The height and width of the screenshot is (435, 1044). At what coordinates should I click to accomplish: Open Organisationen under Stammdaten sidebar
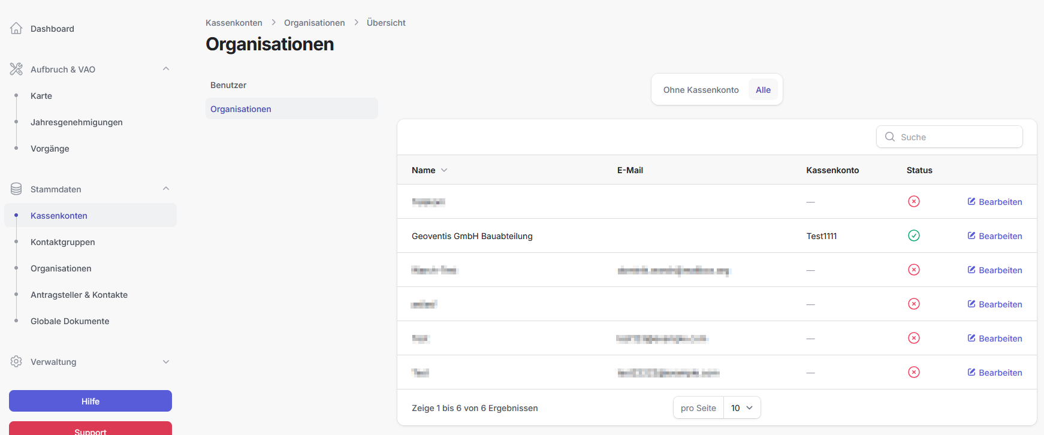(61, 268)
